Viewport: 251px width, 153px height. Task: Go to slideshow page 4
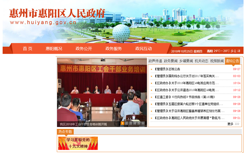tap(135, 123)
